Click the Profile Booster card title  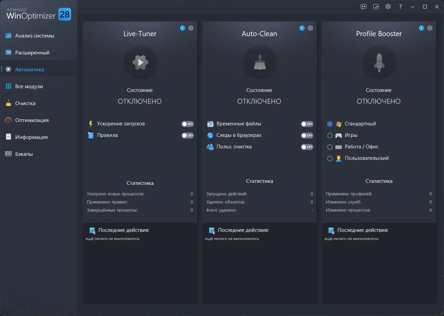379,34
